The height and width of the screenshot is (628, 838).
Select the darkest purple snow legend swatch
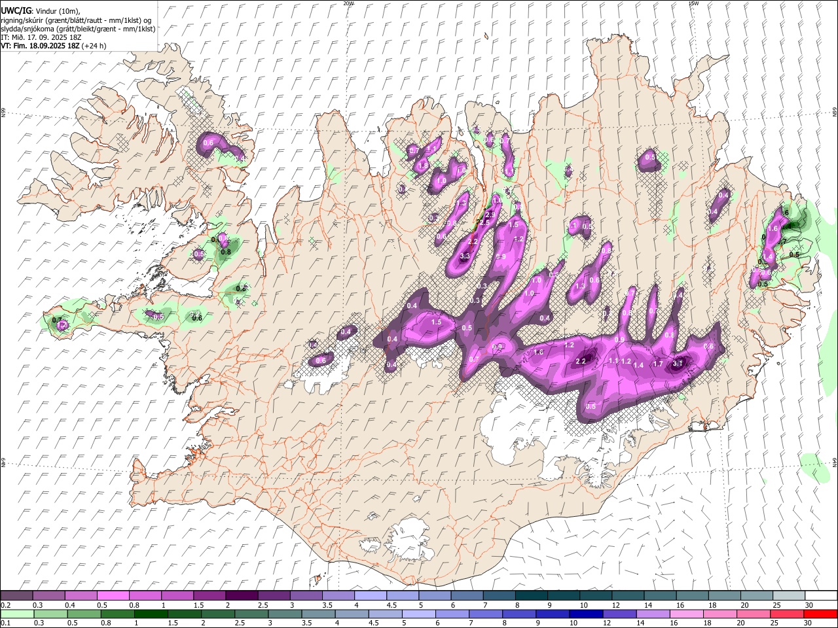[242, 595]
